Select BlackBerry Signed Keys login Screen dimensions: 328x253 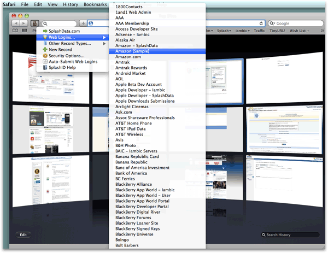157,229
